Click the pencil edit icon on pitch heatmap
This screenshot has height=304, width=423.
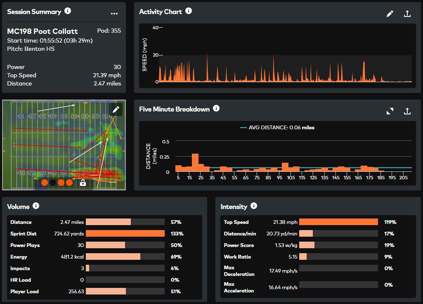[x=116, y=109]
